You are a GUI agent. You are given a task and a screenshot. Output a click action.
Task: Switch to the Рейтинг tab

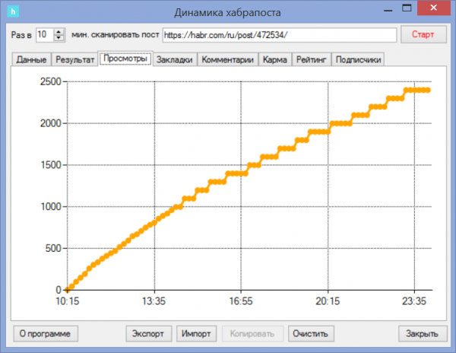click(312, 59)
